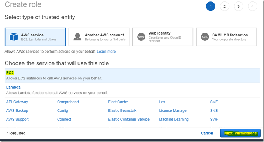Choose the AWS service trusted entity card
This screenshot has height=142, width=264.
35,37
